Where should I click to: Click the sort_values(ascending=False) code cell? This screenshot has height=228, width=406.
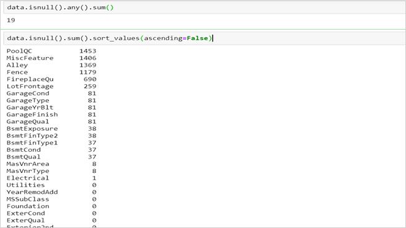tap(205, 38)
